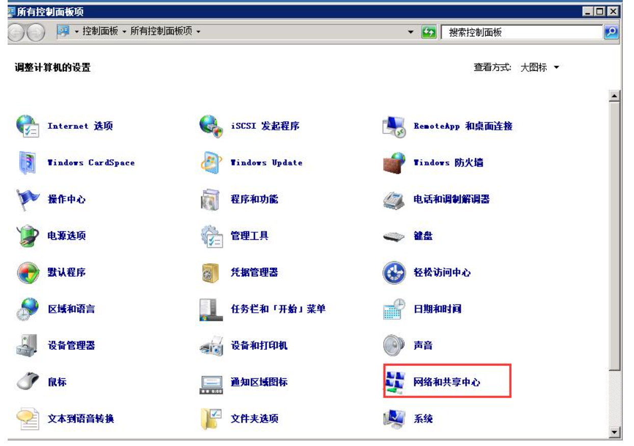Viewport: 634px width, 446px height.
Task: Open the 日期和时间 calendar icon
Action: [x=393, y=309]
